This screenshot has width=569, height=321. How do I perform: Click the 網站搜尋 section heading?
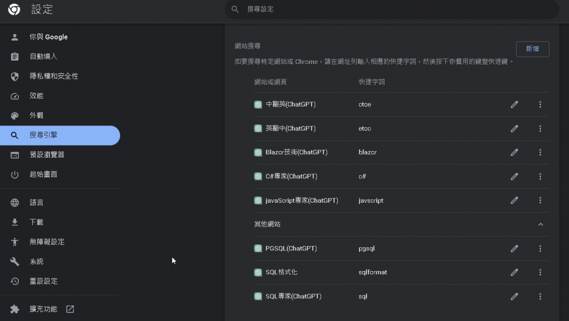247,46
